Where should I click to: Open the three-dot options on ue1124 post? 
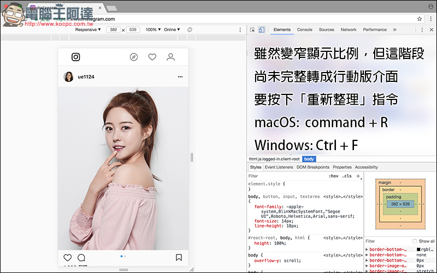tap(180, 76)
